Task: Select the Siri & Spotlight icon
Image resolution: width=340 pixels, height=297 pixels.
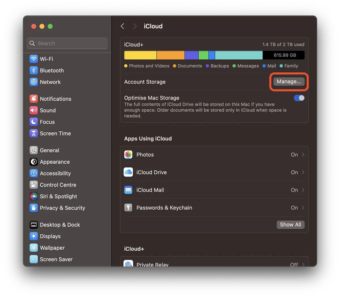Action: coord(34,196)
